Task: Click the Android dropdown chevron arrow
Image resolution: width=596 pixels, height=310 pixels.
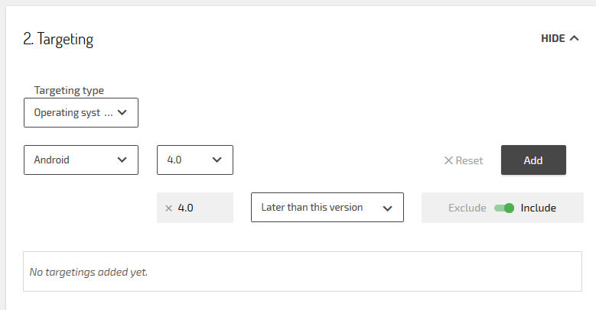Action: 122,160
